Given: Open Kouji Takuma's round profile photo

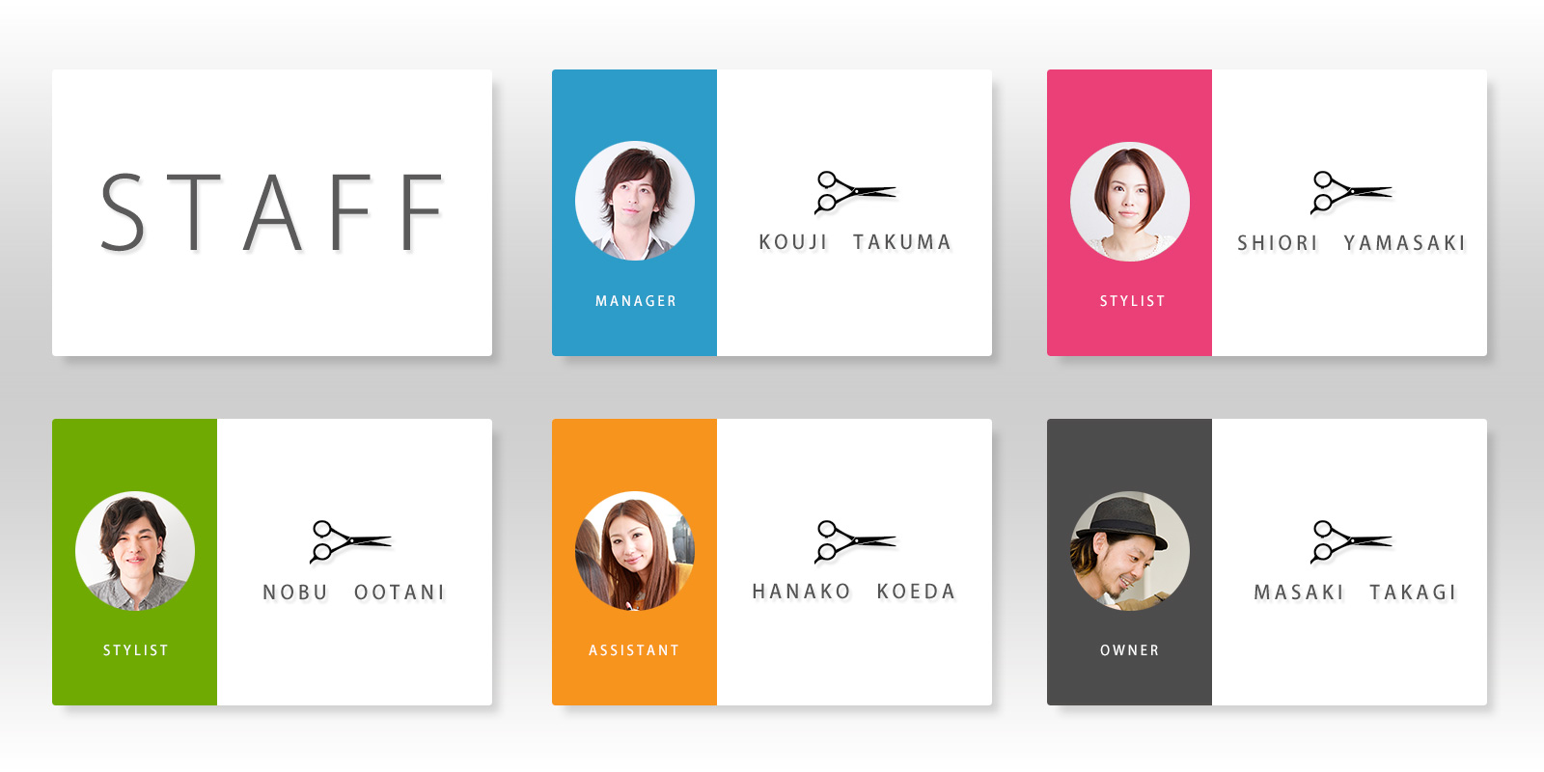Looking at the screenshot, I should (x=635, y=201).
